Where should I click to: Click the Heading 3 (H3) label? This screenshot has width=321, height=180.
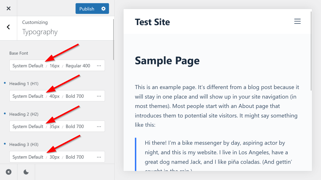tap(24, 145)
